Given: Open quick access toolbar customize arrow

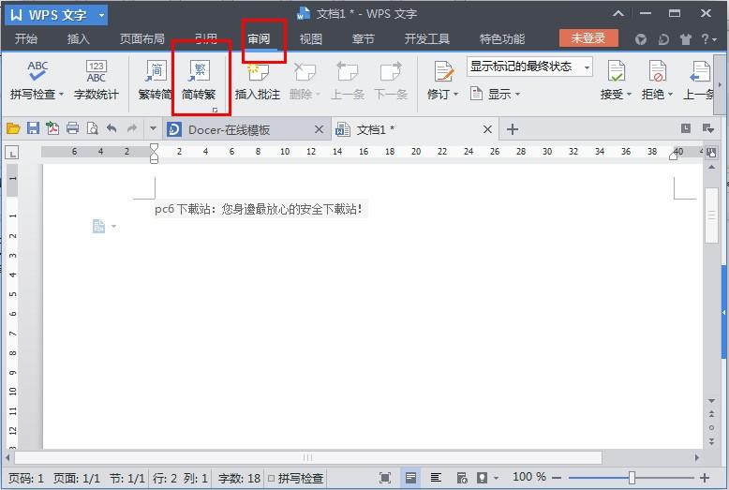Looking at the screenshot, I should (153, 128).
